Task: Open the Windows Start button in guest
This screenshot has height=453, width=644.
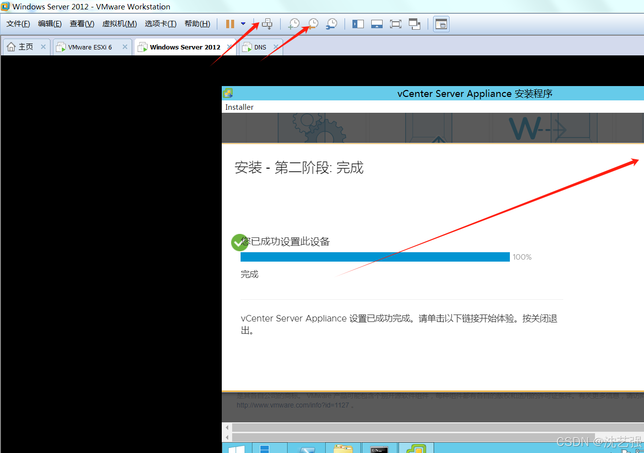Action: [236, 448]
